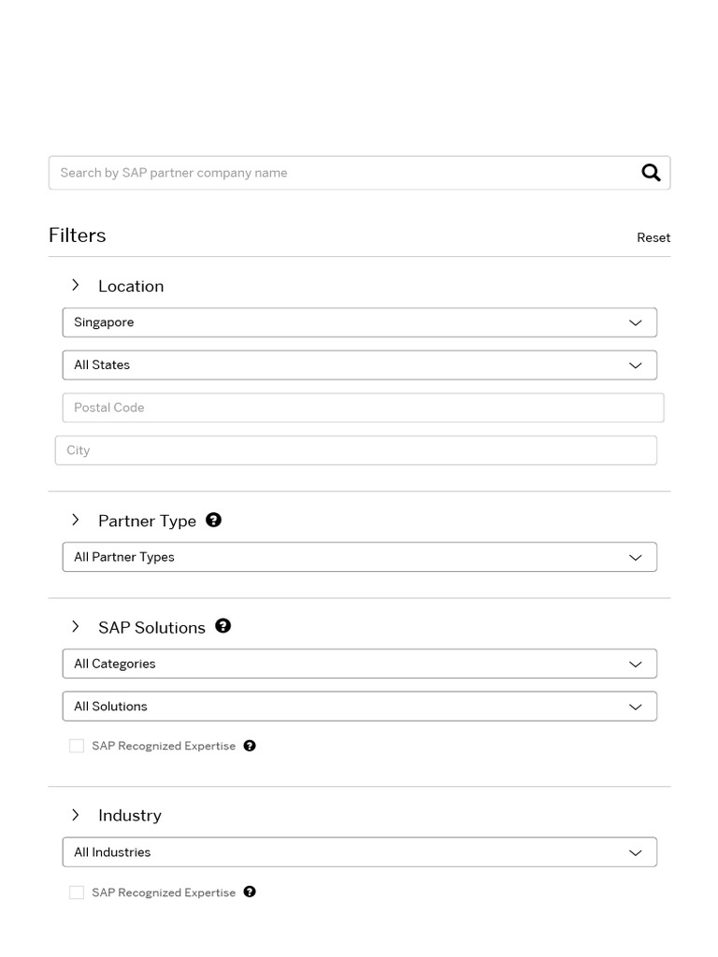Open the All Partner Types dropdown
Screen dimensions: 718x957
pos(359,557)
